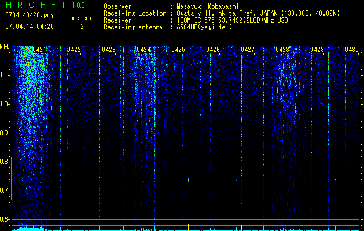
Task: Click the name Masayuki Kobayashi
Action: click(208, 6)
